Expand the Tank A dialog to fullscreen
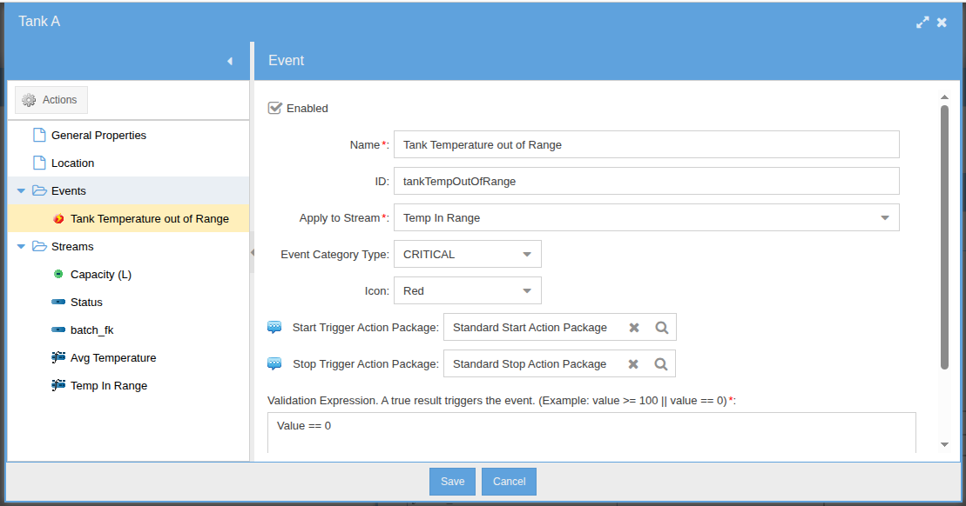The height and width of the screenshot is (506, 966). point(922,22)
